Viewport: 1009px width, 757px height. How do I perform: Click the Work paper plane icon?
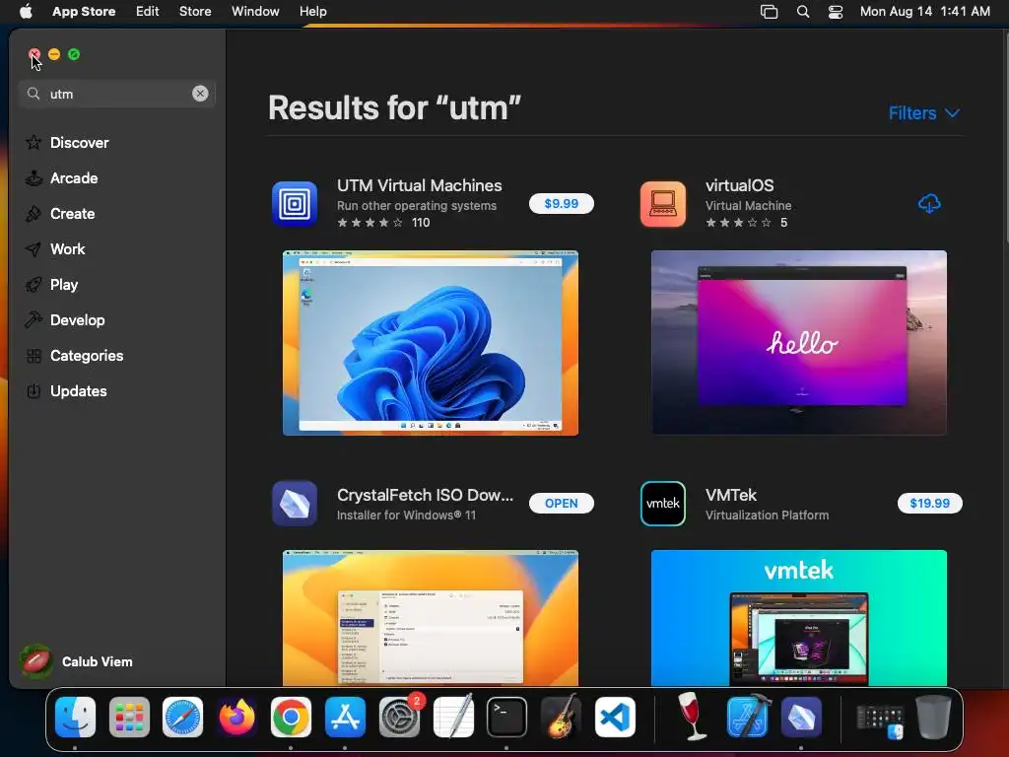pos(34,249)
